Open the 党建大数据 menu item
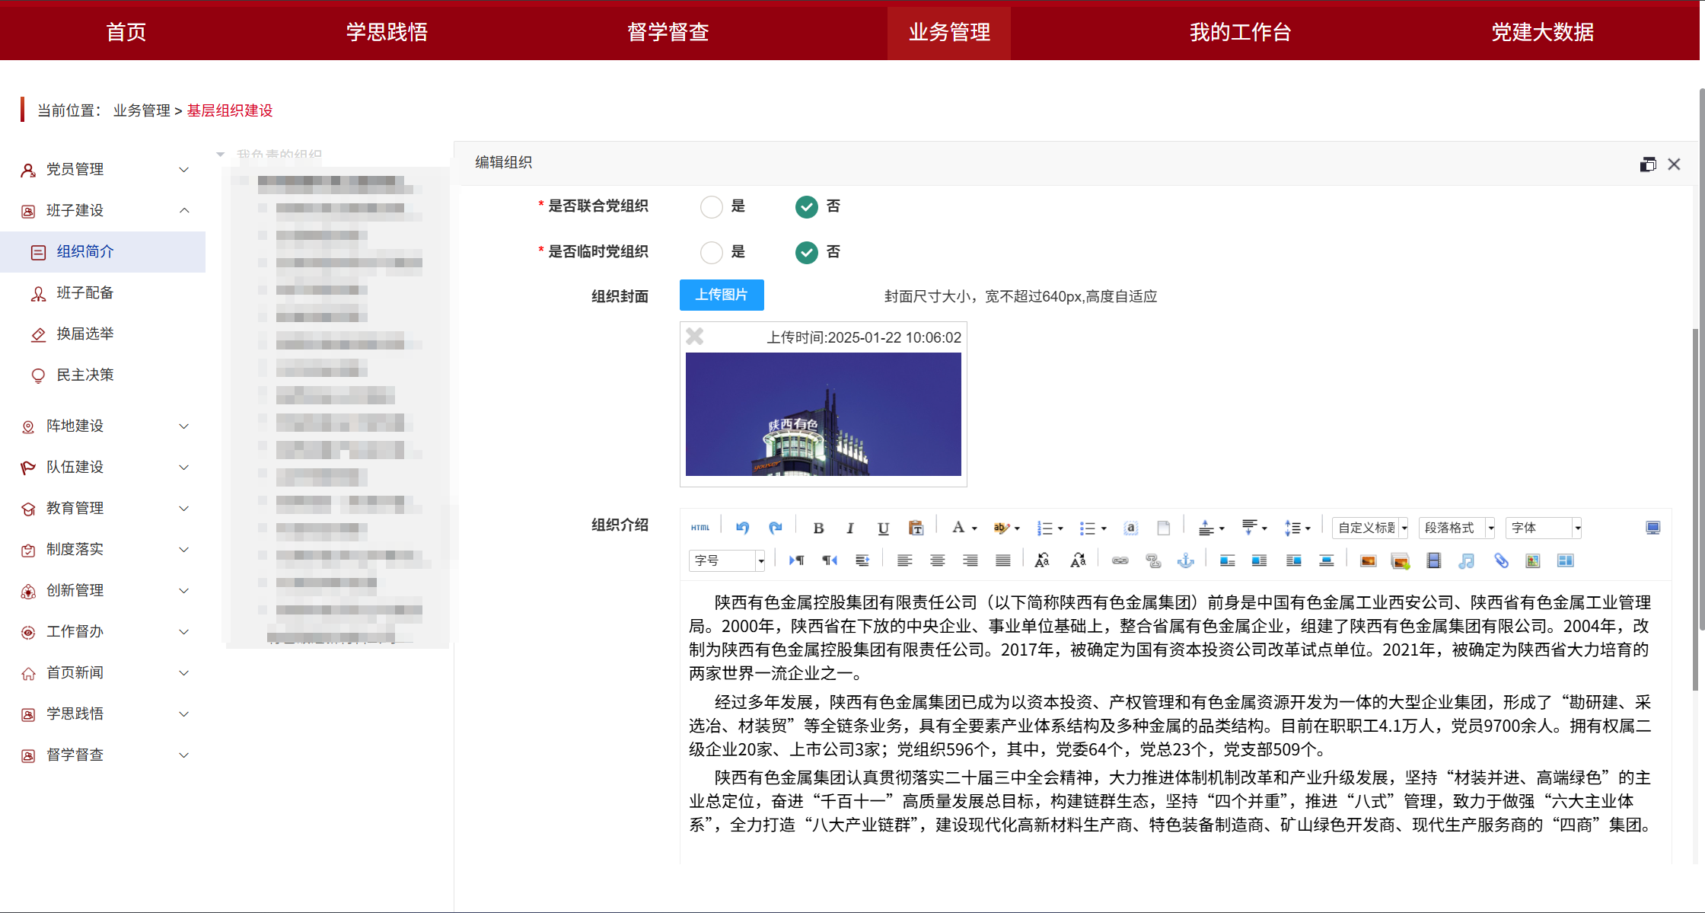 (1541, 32)
